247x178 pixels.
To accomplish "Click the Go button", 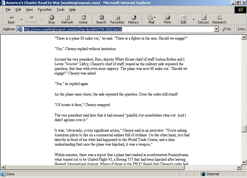I will pos(227,29).
